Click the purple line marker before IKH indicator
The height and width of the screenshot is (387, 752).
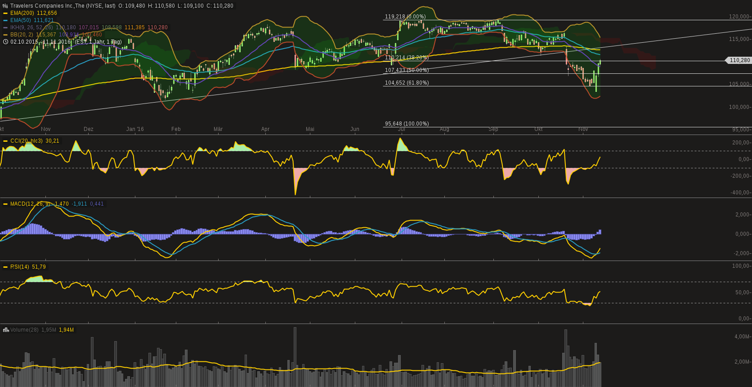5,27
